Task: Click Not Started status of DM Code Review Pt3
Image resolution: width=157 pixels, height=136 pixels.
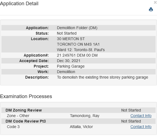Action: (131, 121)
